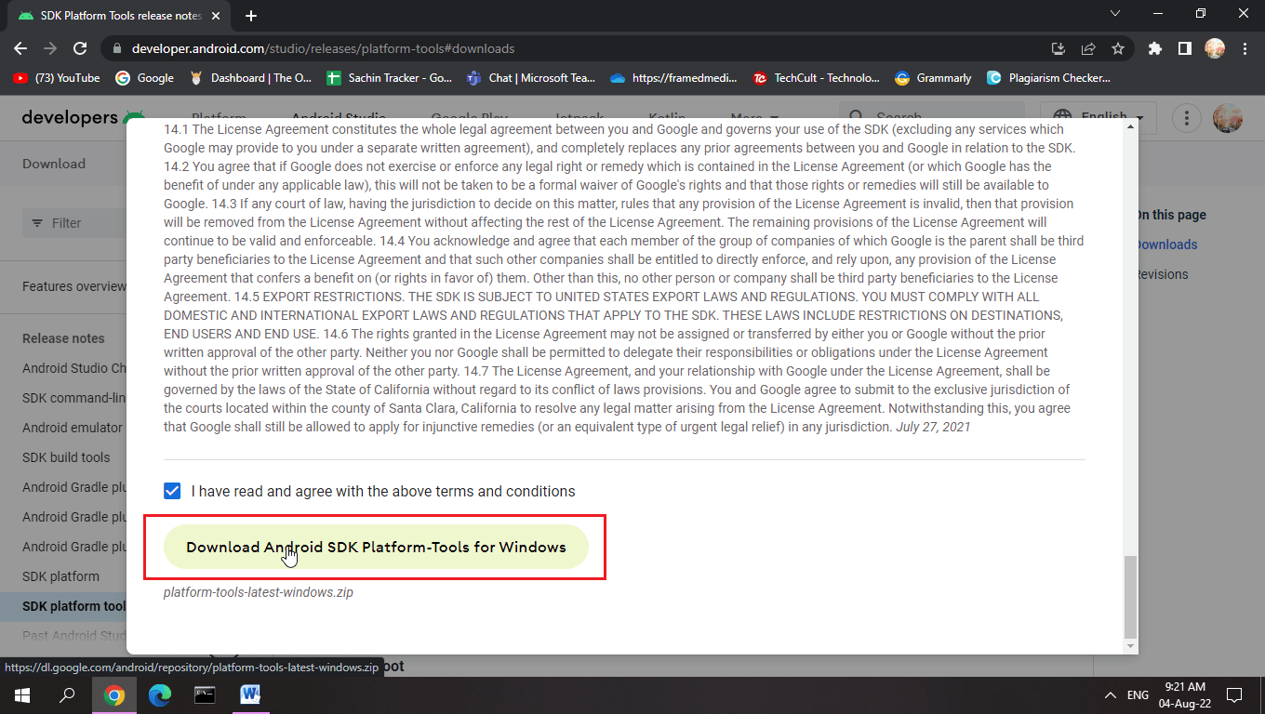Open a new browser tab

click(251, 16)
